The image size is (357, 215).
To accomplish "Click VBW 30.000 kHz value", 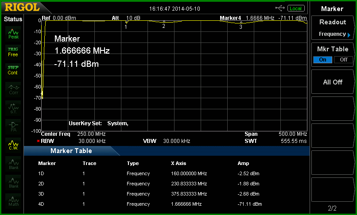I will [176, 141].
